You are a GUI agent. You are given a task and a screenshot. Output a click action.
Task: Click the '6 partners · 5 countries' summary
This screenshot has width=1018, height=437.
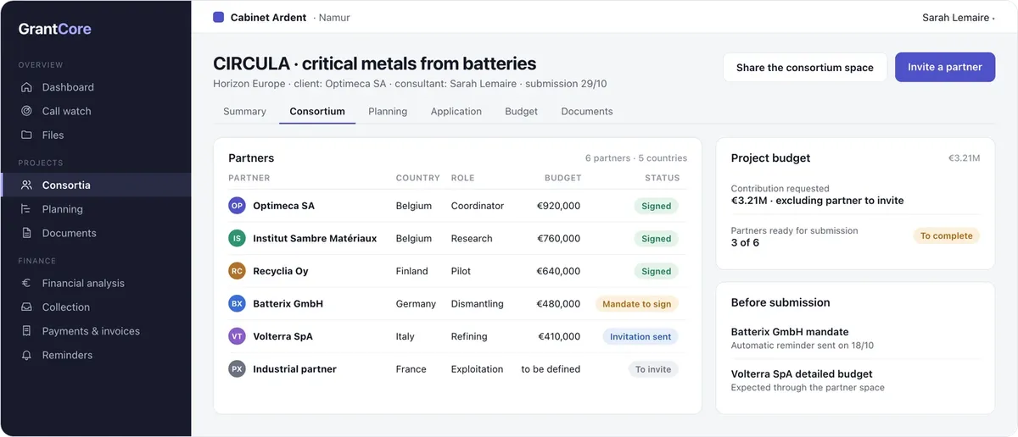pyautogui.click(x=636, y=158)
